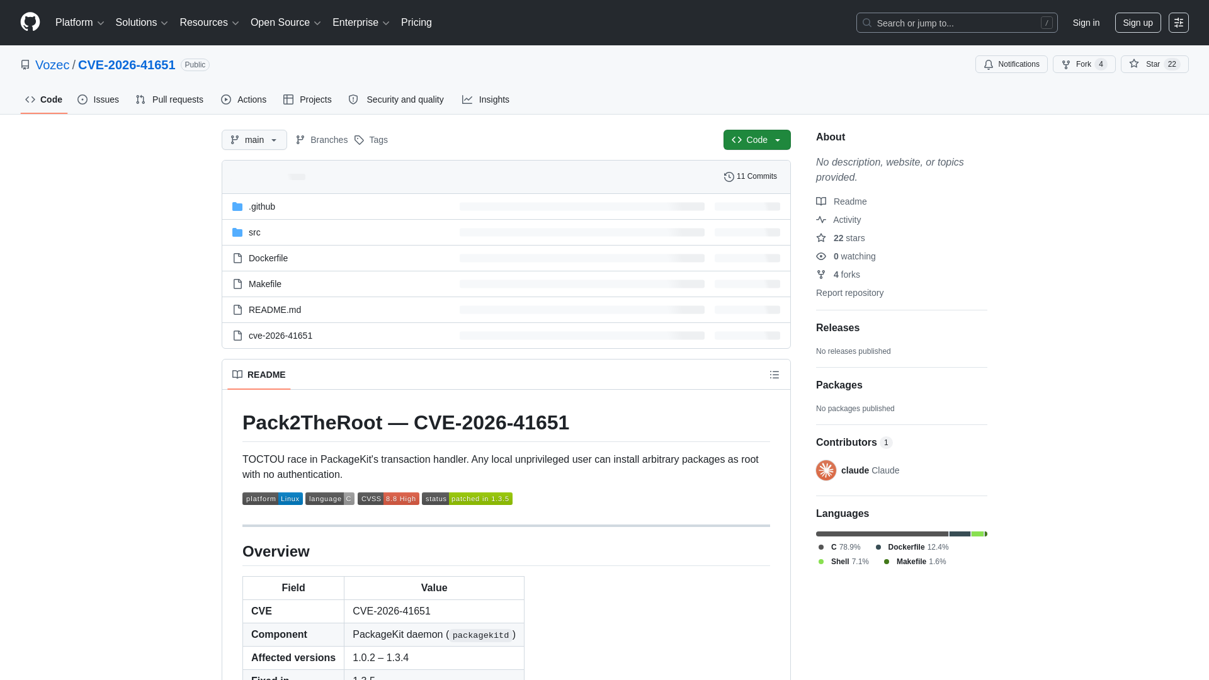This screenshot has height=680, width=1209.
Task: Click the Sign up button
Action: [1138, 23]
